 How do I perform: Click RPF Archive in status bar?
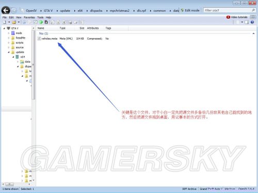189,189
